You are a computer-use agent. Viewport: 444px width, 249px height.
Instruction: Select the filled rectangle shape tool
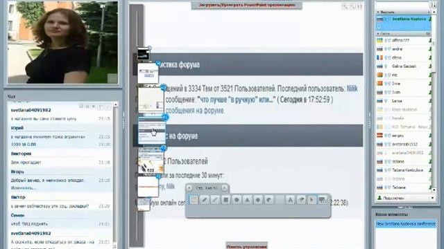click(x=226, y=200)
